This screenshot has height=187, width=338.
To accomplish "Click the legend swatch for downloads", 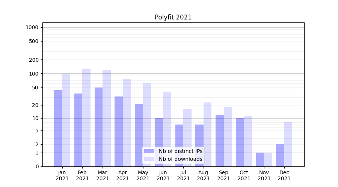I will click(x=149, y=159).
